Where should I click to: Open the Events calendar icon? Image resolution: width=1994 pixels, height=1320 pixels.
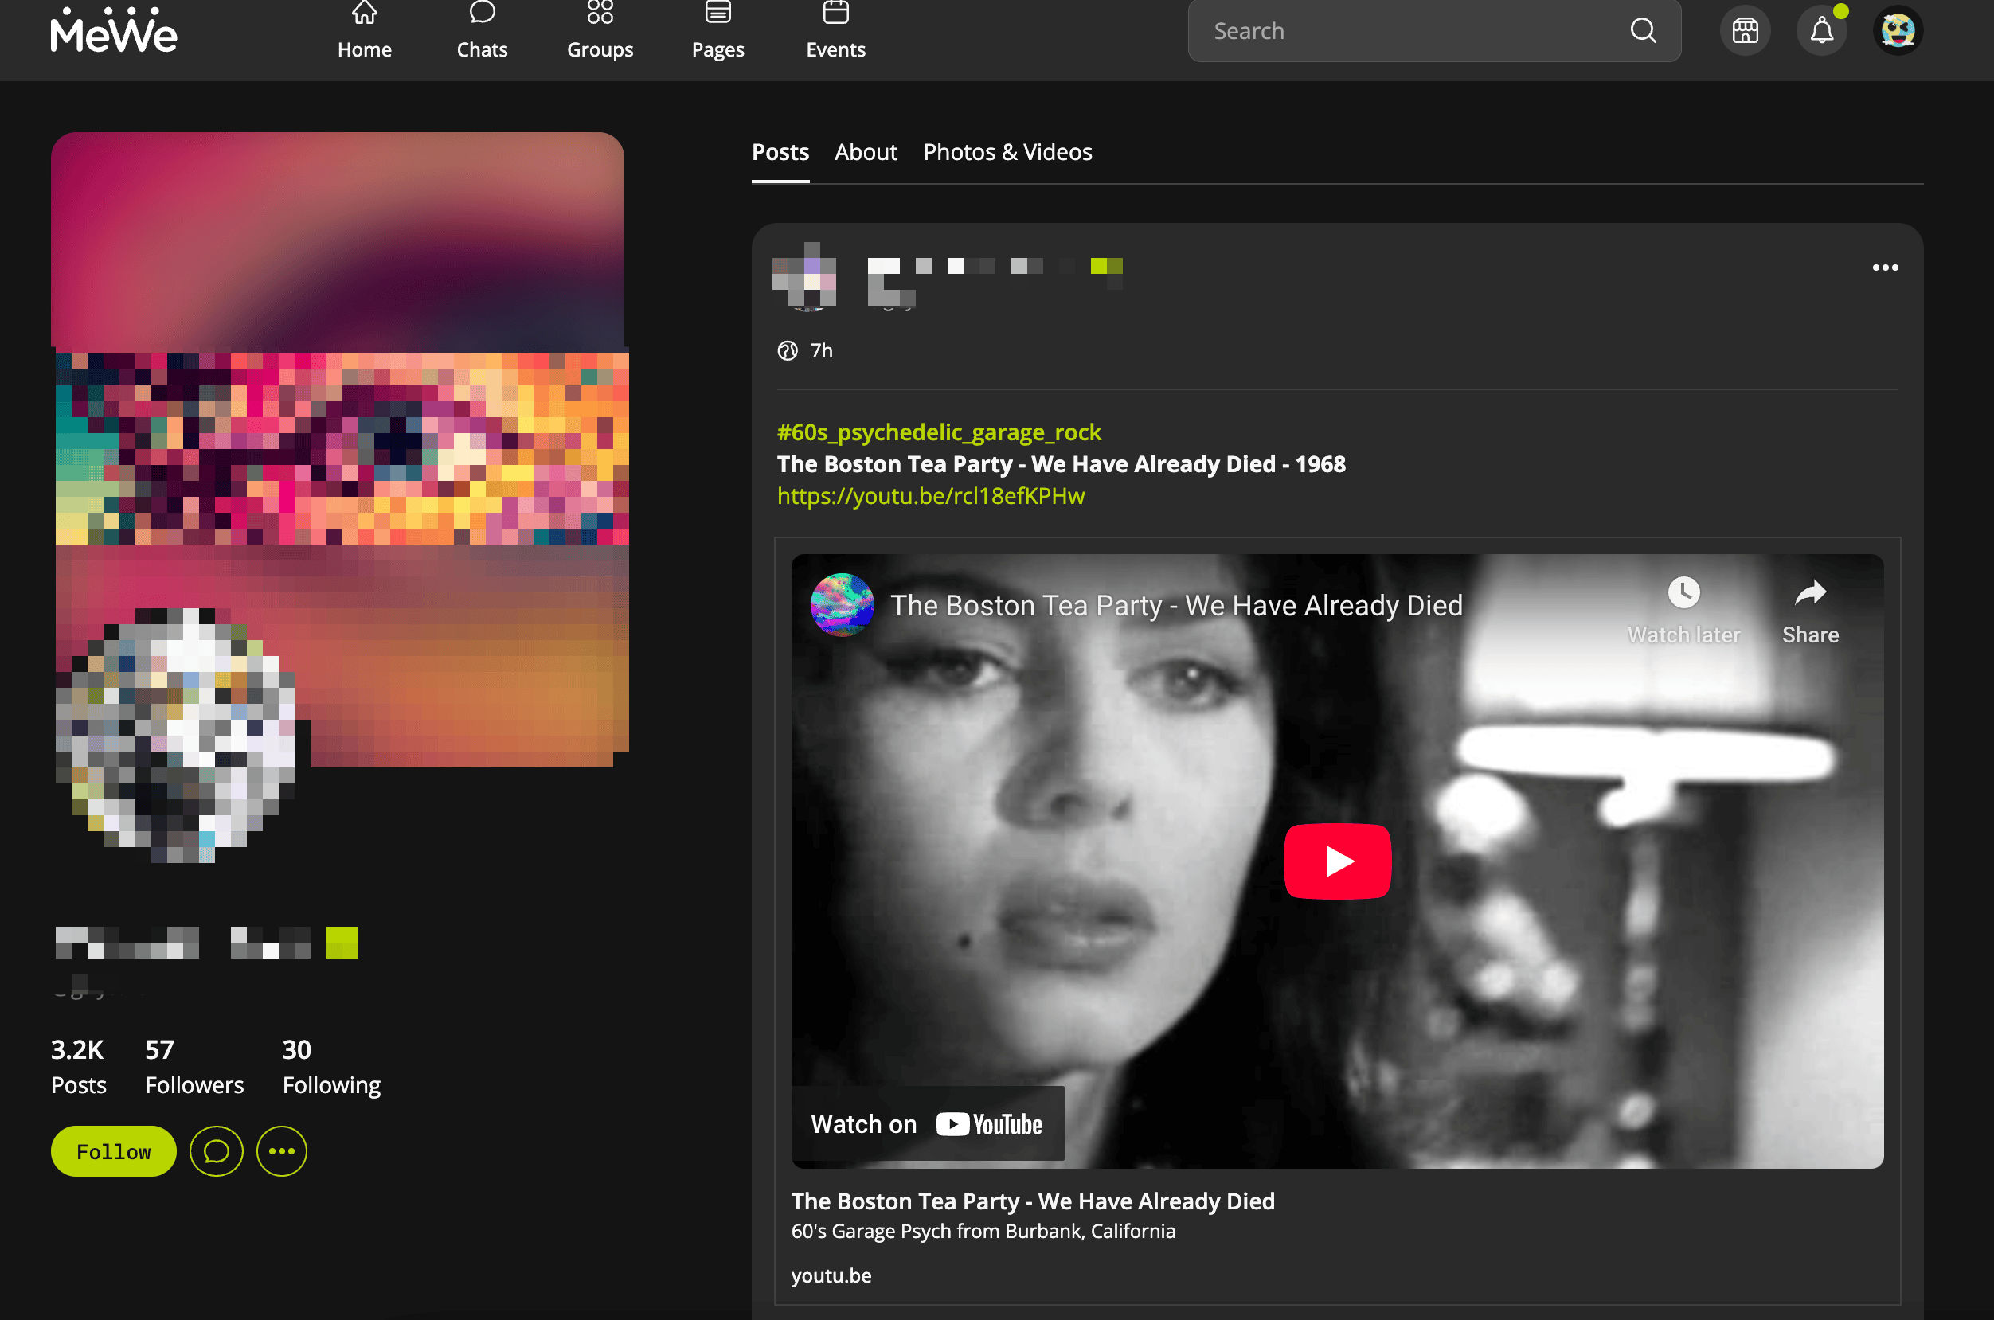[835, 31]
